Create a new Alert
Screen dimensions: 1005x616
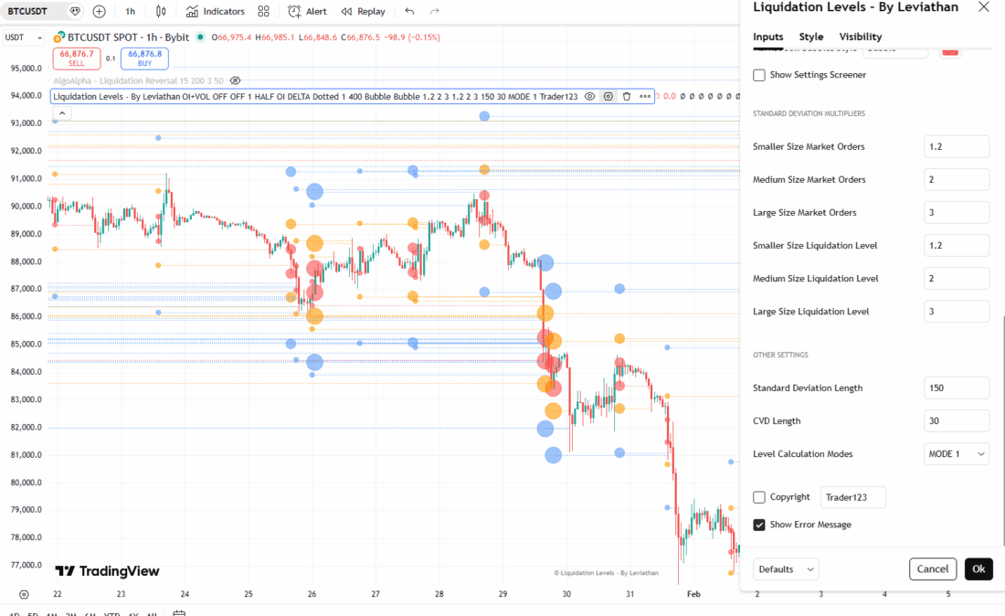(307, 11)
